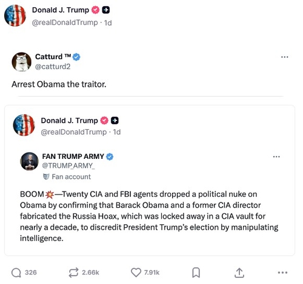Viewport: 303px width, 284px height.
Task: Share the post via upload arrow icon
Action: 239,273
